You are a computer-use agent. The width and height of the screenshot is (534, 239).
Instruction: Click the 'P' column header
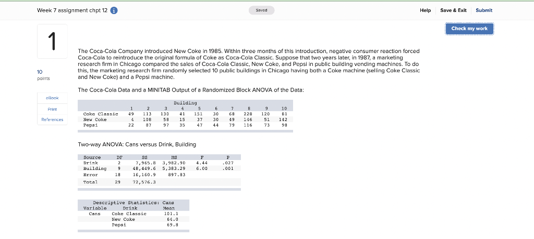click(x=228, y=157)
